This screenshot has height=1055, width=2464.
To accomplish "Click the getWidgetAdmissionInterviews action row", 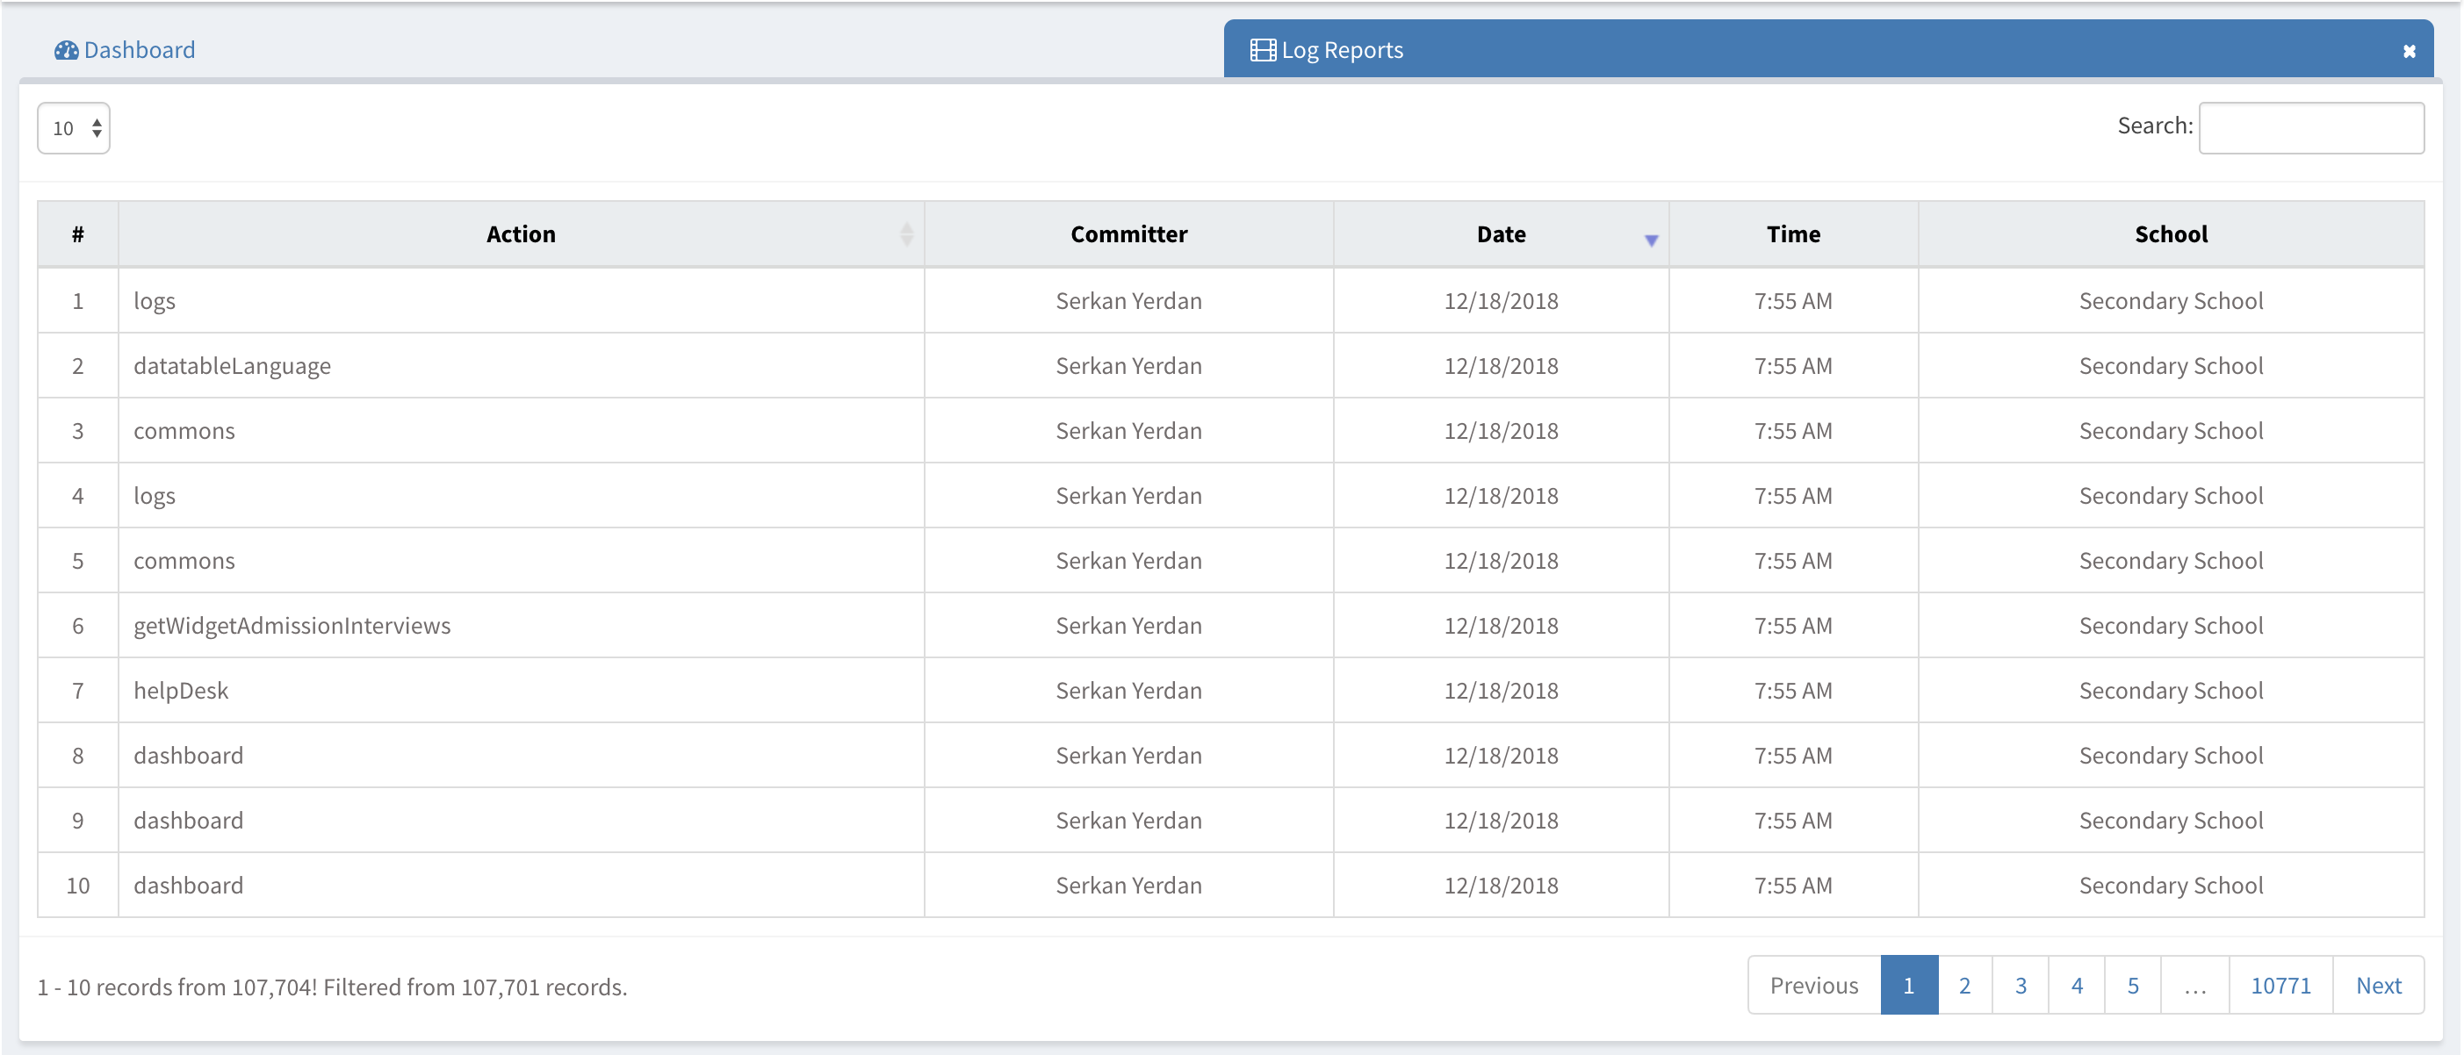I will [292, 626].
